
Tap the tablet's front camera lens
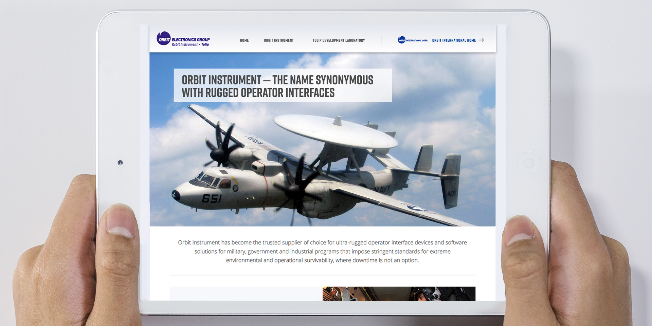(x=120, y=163)
